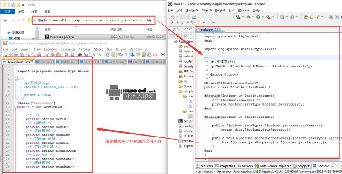Click Explorer up-arrow navigation icon

[x=24, y=20]
